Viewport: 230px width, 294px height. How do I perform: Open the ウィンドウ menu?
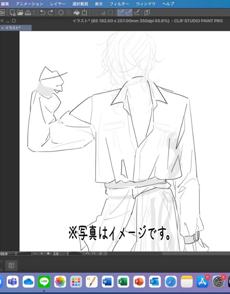[x=145, y=4]
